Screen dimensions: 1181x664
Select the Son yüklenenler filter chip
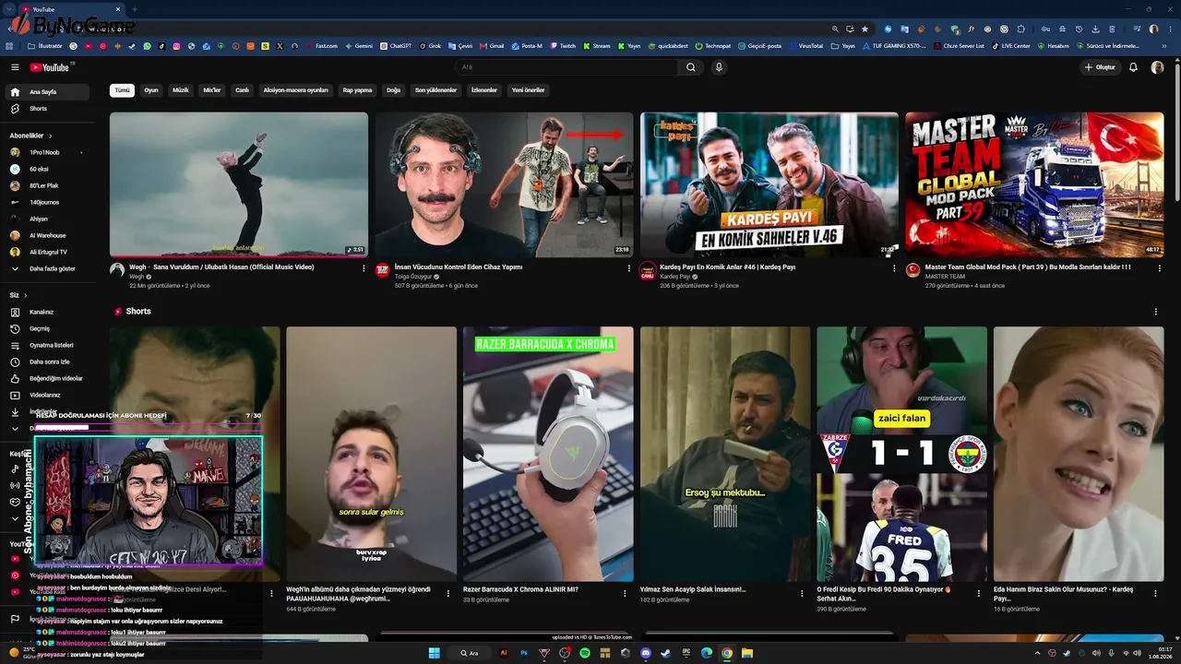click(x=435, y=90)
